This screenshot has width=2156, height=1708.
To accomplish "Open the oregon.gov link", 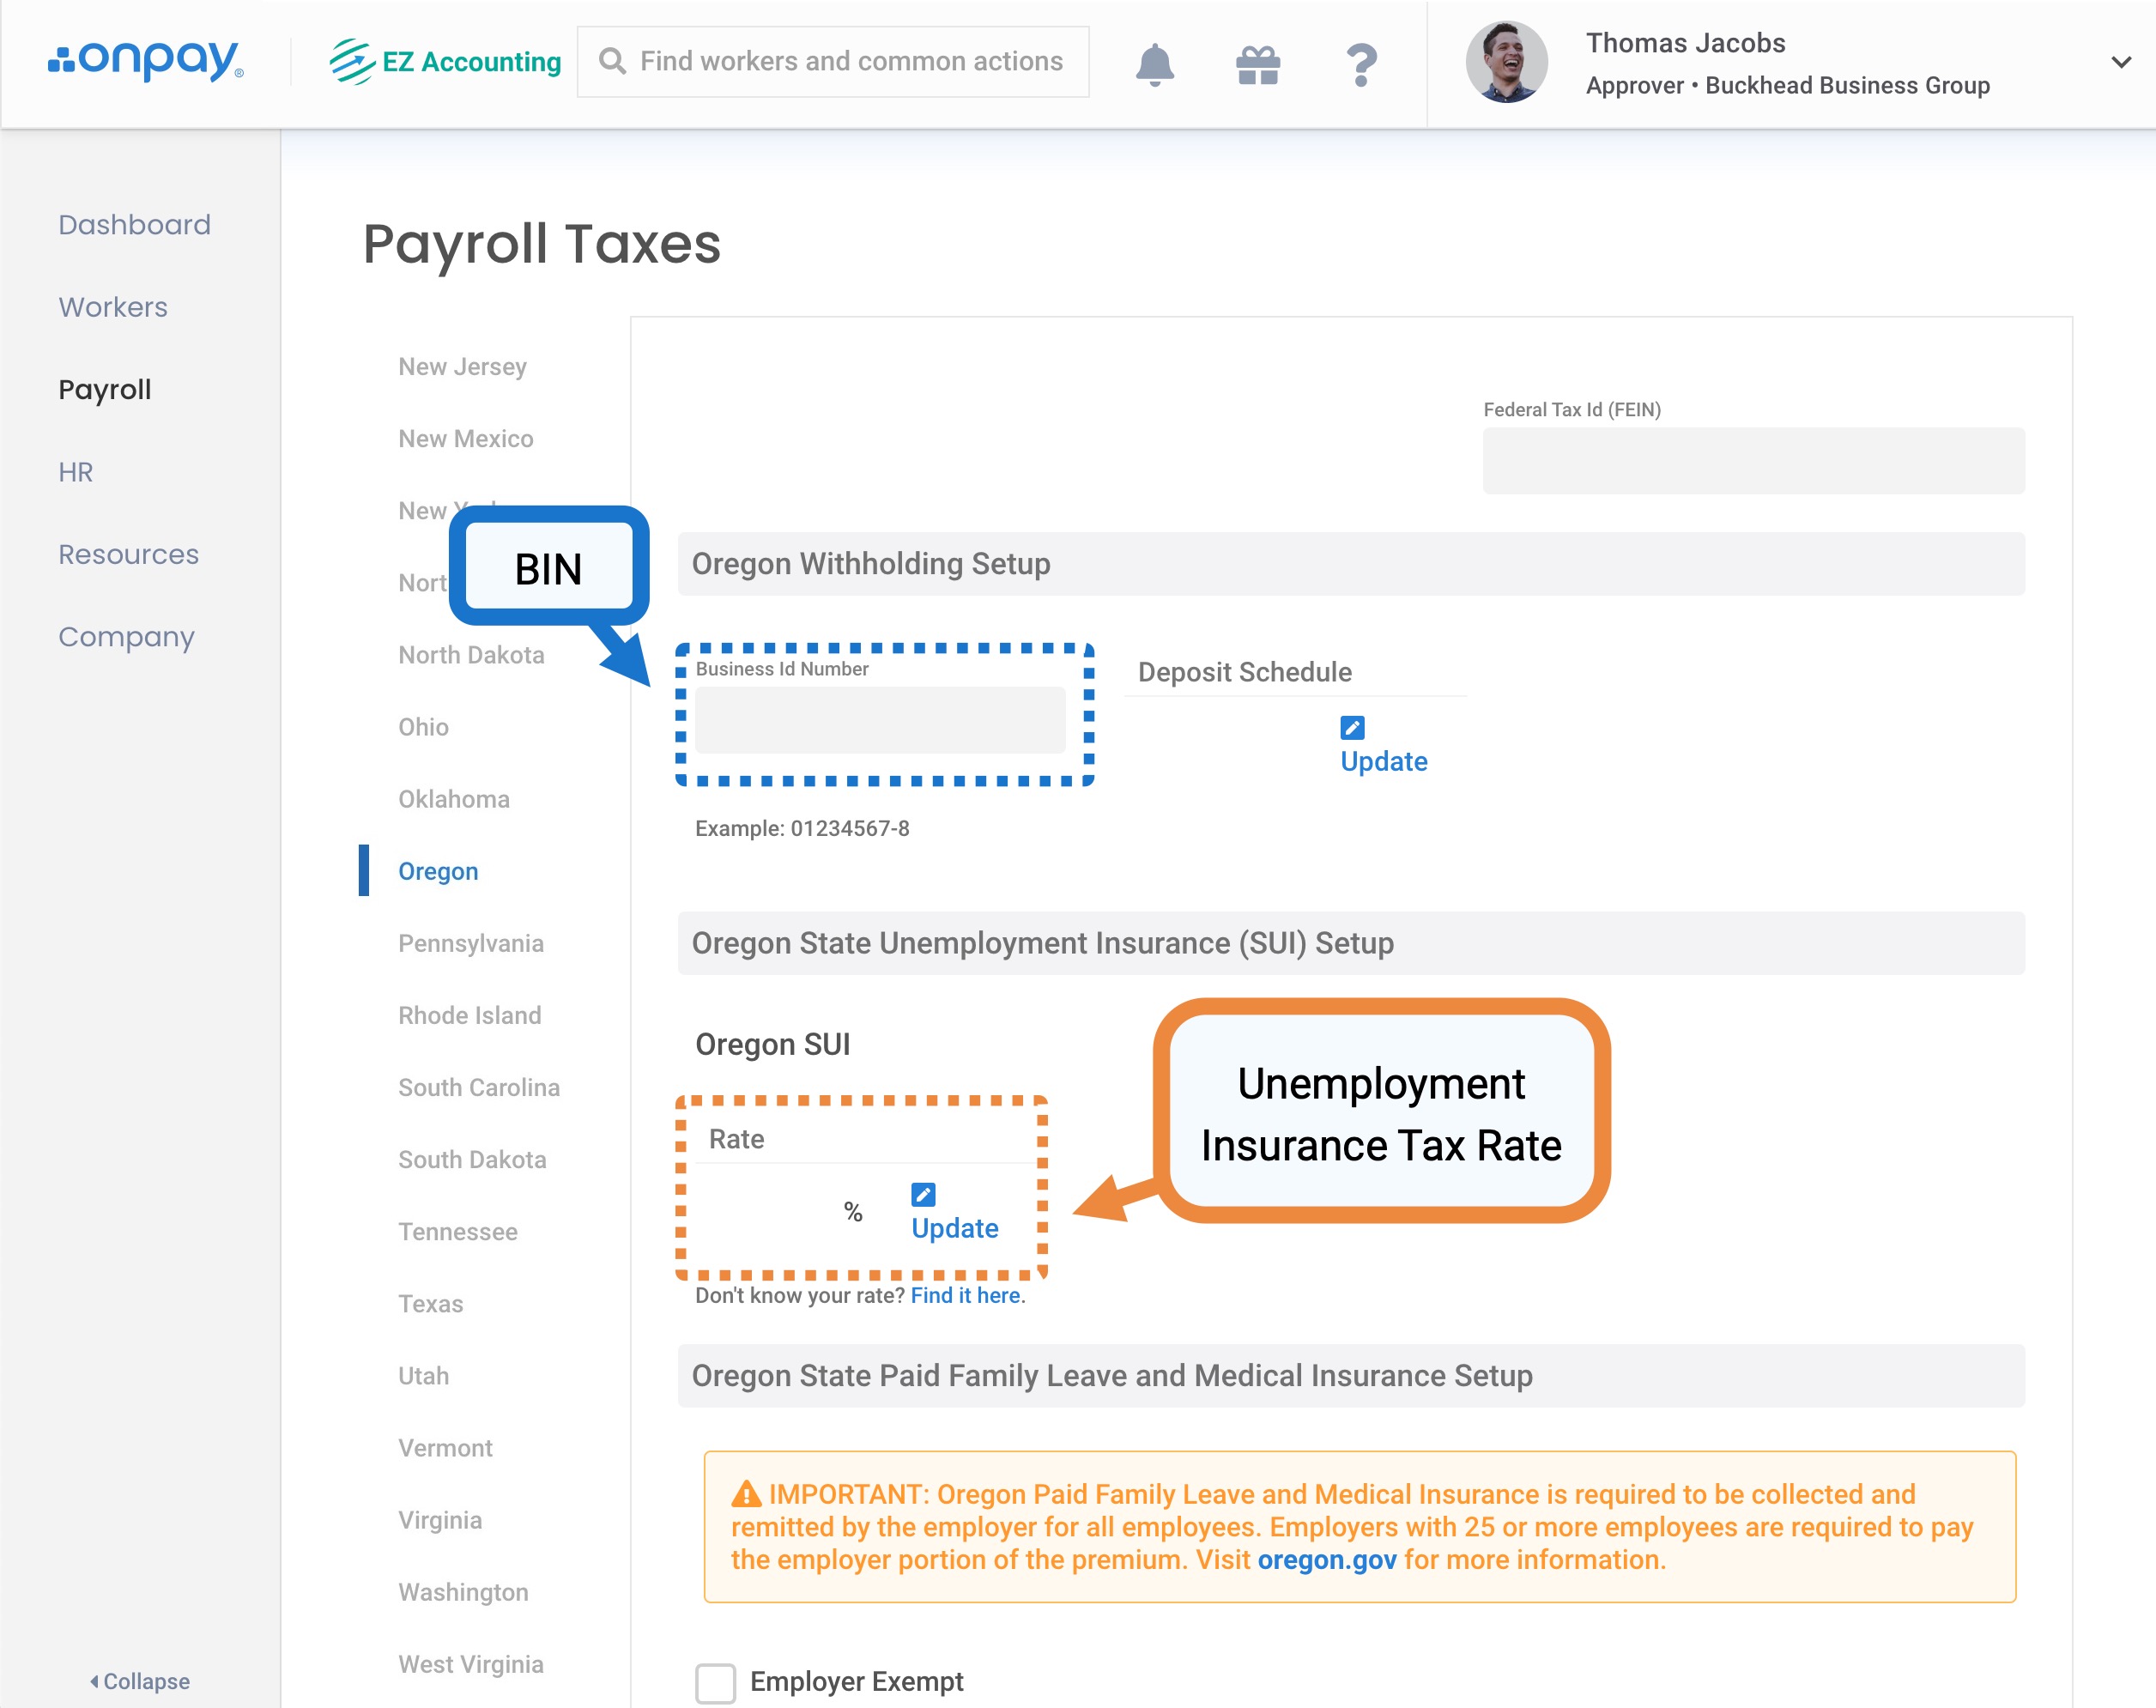I will (1326, 1559).
